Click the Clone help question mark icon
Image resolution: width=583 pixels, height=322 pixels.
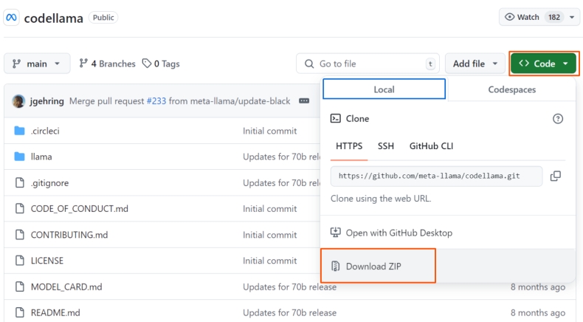[x=558, y=118]
